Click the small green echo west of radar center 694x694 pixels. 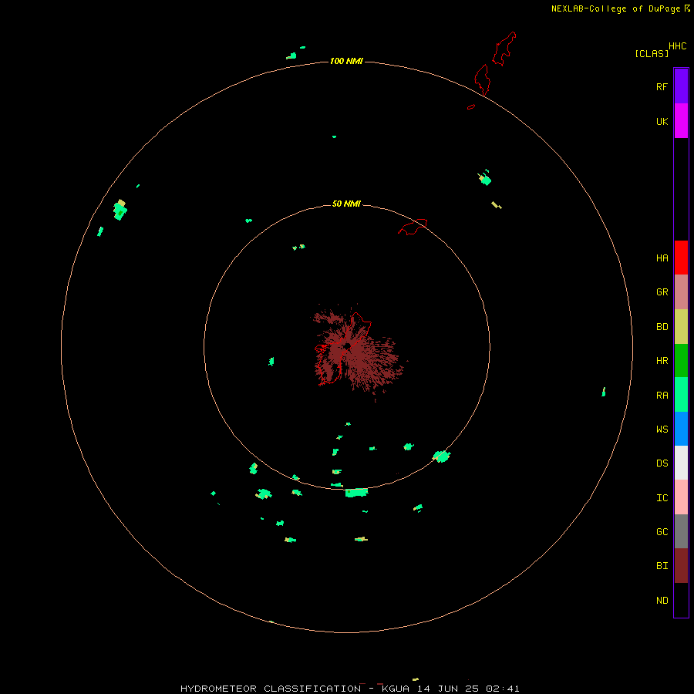(x=271, y=362)
